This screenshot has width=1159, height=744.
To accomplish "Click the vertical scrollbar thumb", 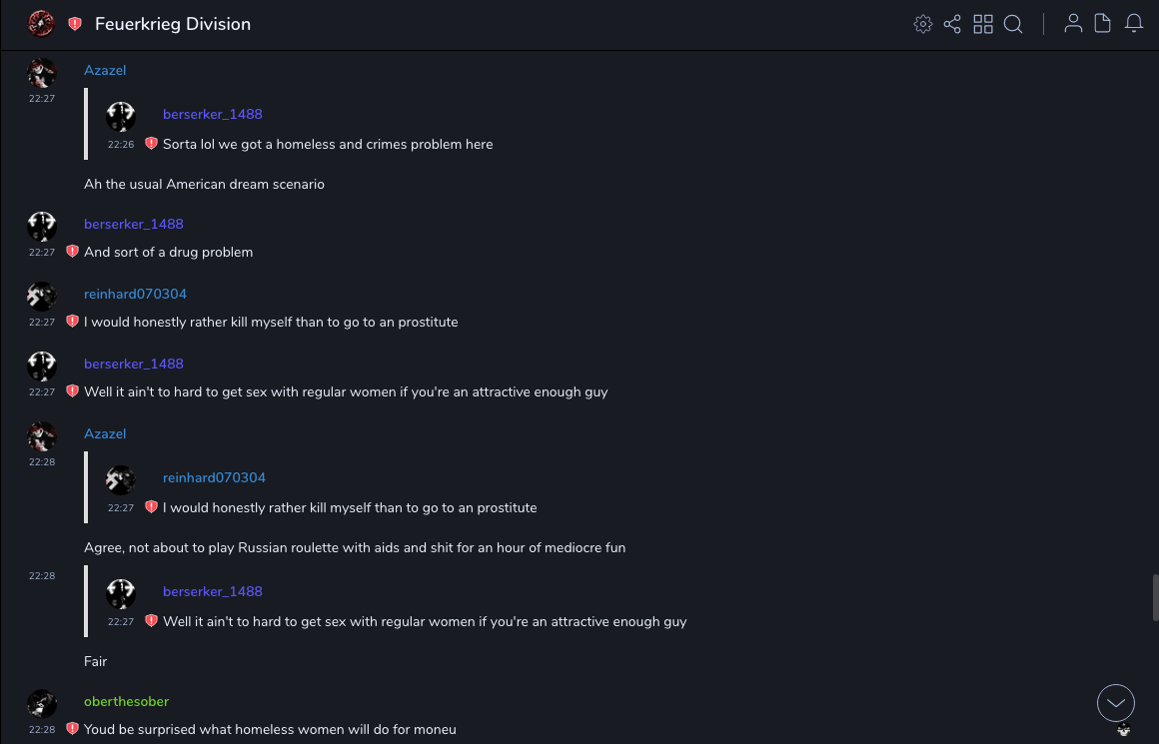I will [x=1156, y=597].
